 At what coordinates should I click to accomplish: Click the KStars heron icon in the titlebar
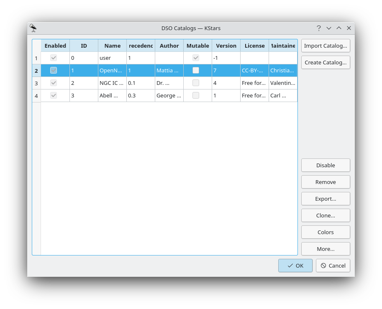(x=33, y=28)
